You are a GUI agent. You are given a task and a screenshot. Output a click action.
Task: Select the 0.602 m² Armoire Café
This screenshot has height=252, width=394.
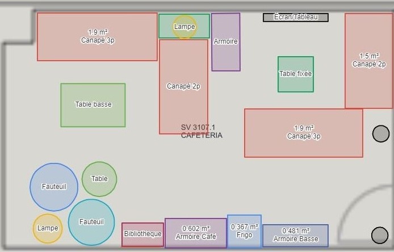(196, 233)
